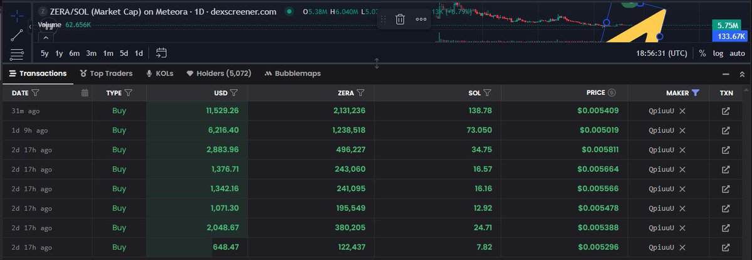Image resolution: width=752 pixels, height=260 pixels.
Task: Remove maker filter on 11,529.26 row
Action: (x=682, y=111)
